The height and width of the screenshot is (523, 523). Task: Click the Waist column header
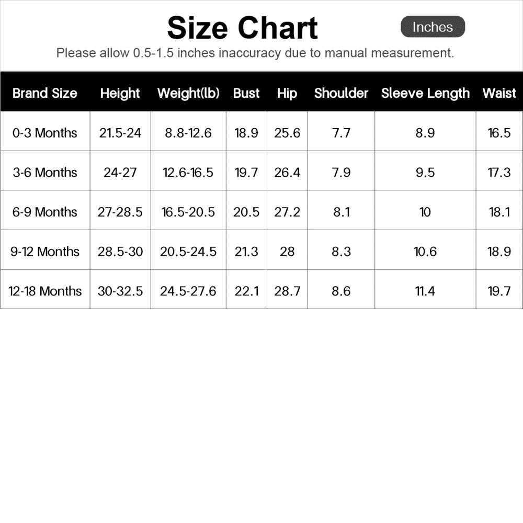pyautogui.click(x=499, y=93)
